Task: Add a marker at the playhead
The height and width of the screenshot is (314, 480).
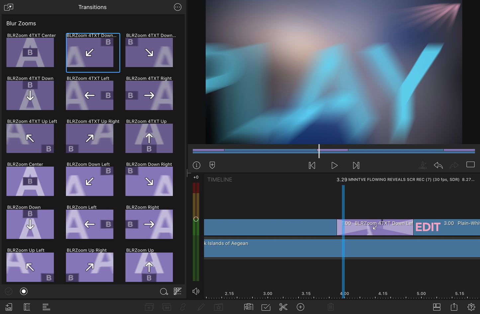Action: 212,165
